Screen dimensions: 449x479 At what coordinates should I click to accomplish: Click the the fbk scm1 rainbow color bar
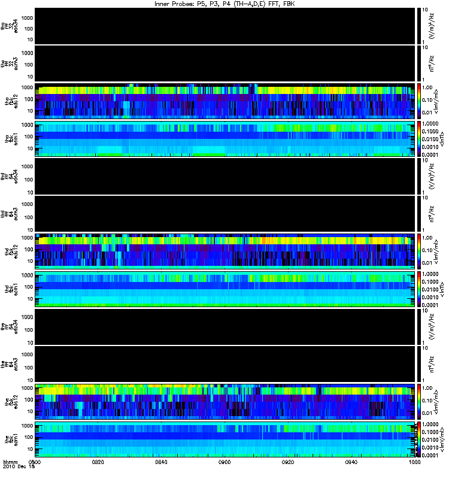[419, 439]
